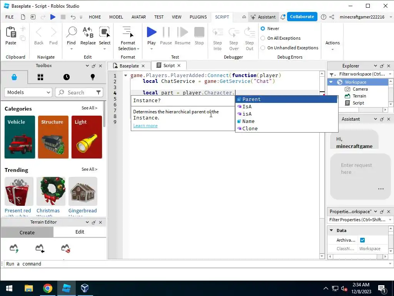Viewport: 394px width, 296px height.
Task: Click the Run a command bar
Action: pyautogui.click(x=196, y=264)
